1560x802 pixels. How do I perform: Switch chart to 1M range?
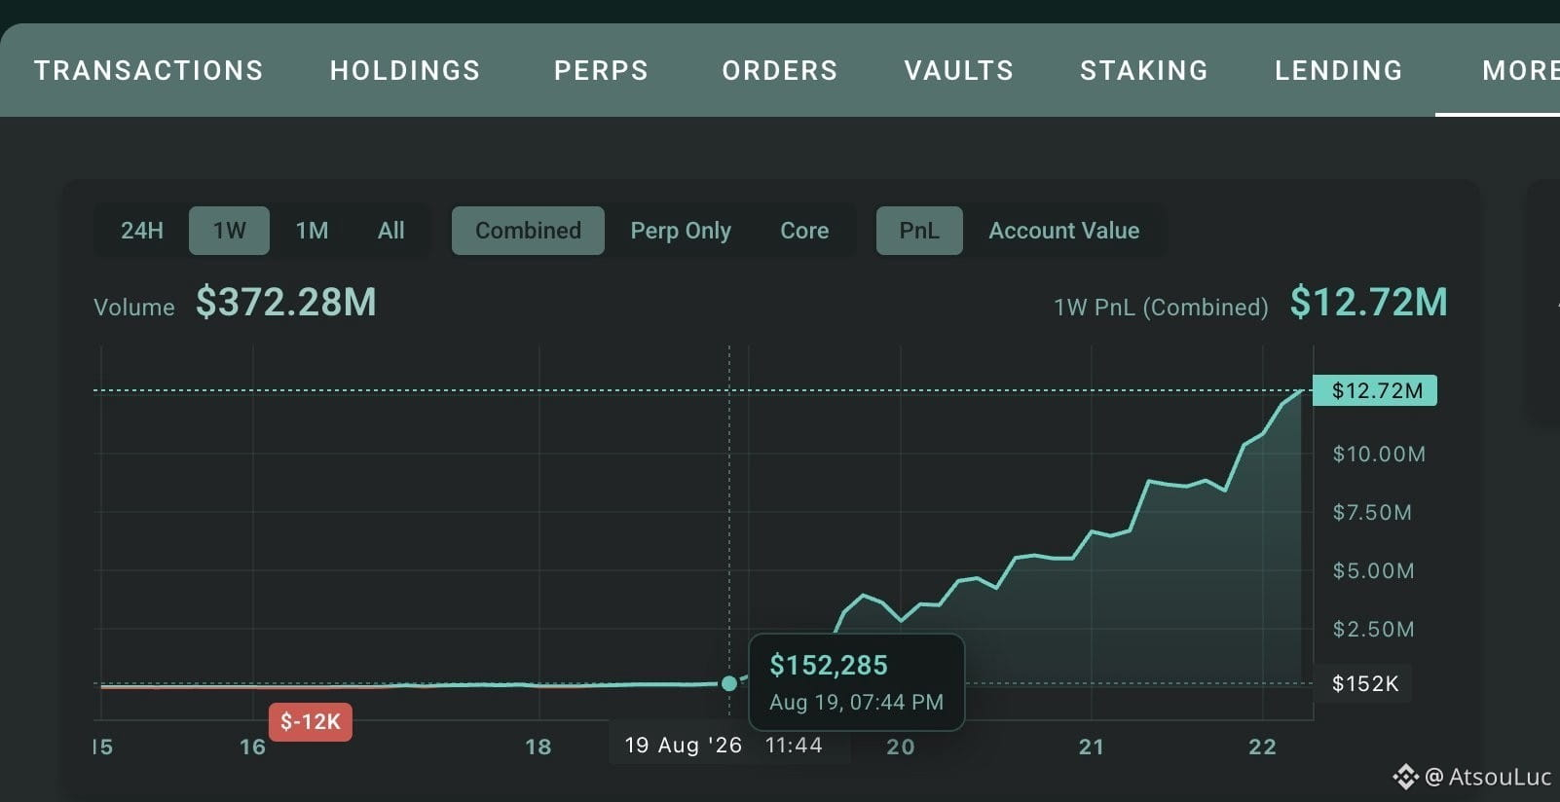pos(312,231)
